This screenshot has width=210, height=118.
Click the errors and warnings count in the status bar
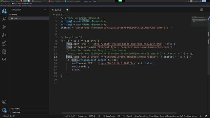[9, 116]
